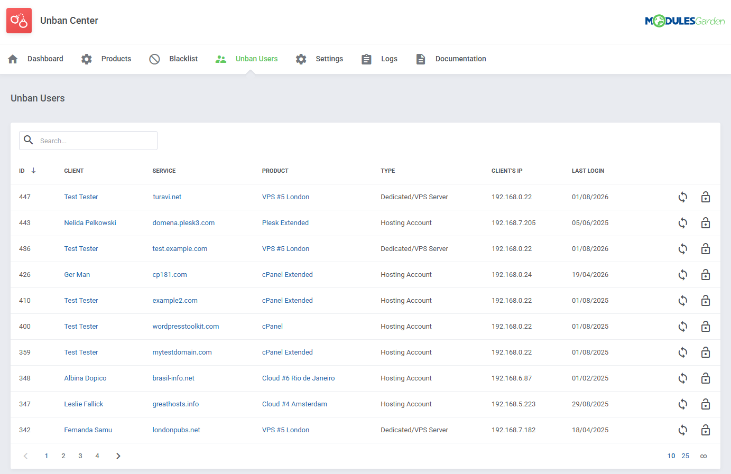
Task: Click inside the Search input field
Action: coord(95,140)
